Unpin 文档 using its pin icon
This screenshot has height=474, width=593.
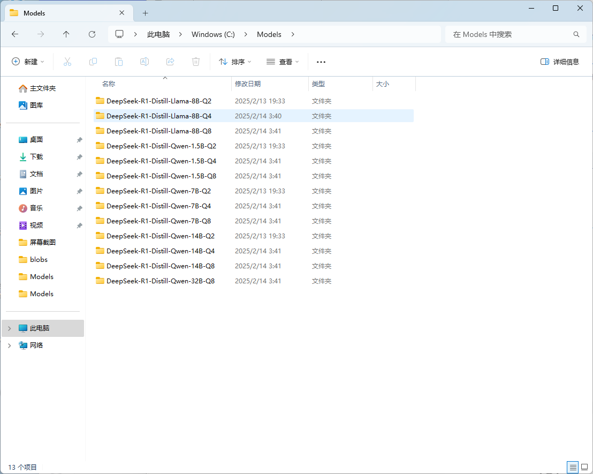tap(79, 175)
